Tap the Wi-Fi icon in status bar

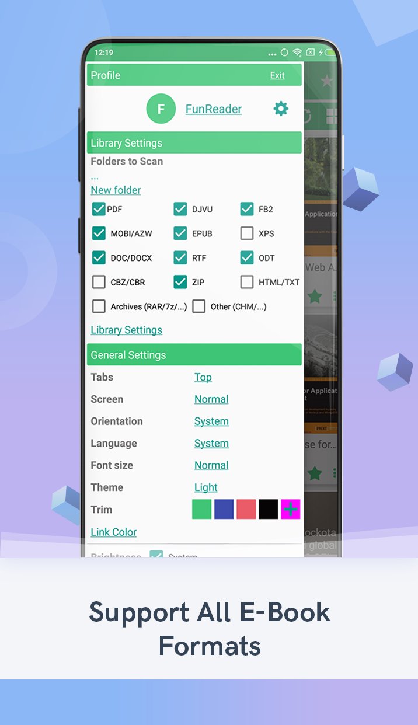(x=298, y=53)
